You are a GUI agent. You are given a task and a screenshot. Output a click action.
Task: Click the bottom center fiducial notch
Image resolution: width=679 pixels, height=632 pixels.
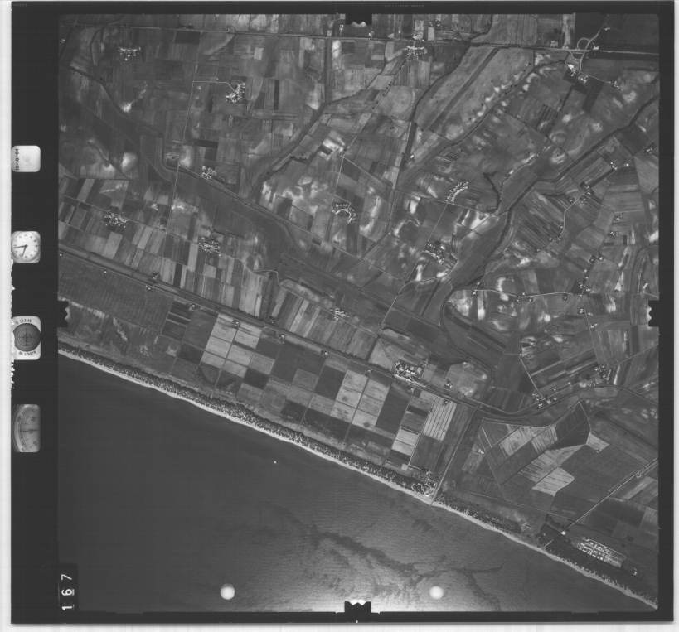tap(358, 609)
